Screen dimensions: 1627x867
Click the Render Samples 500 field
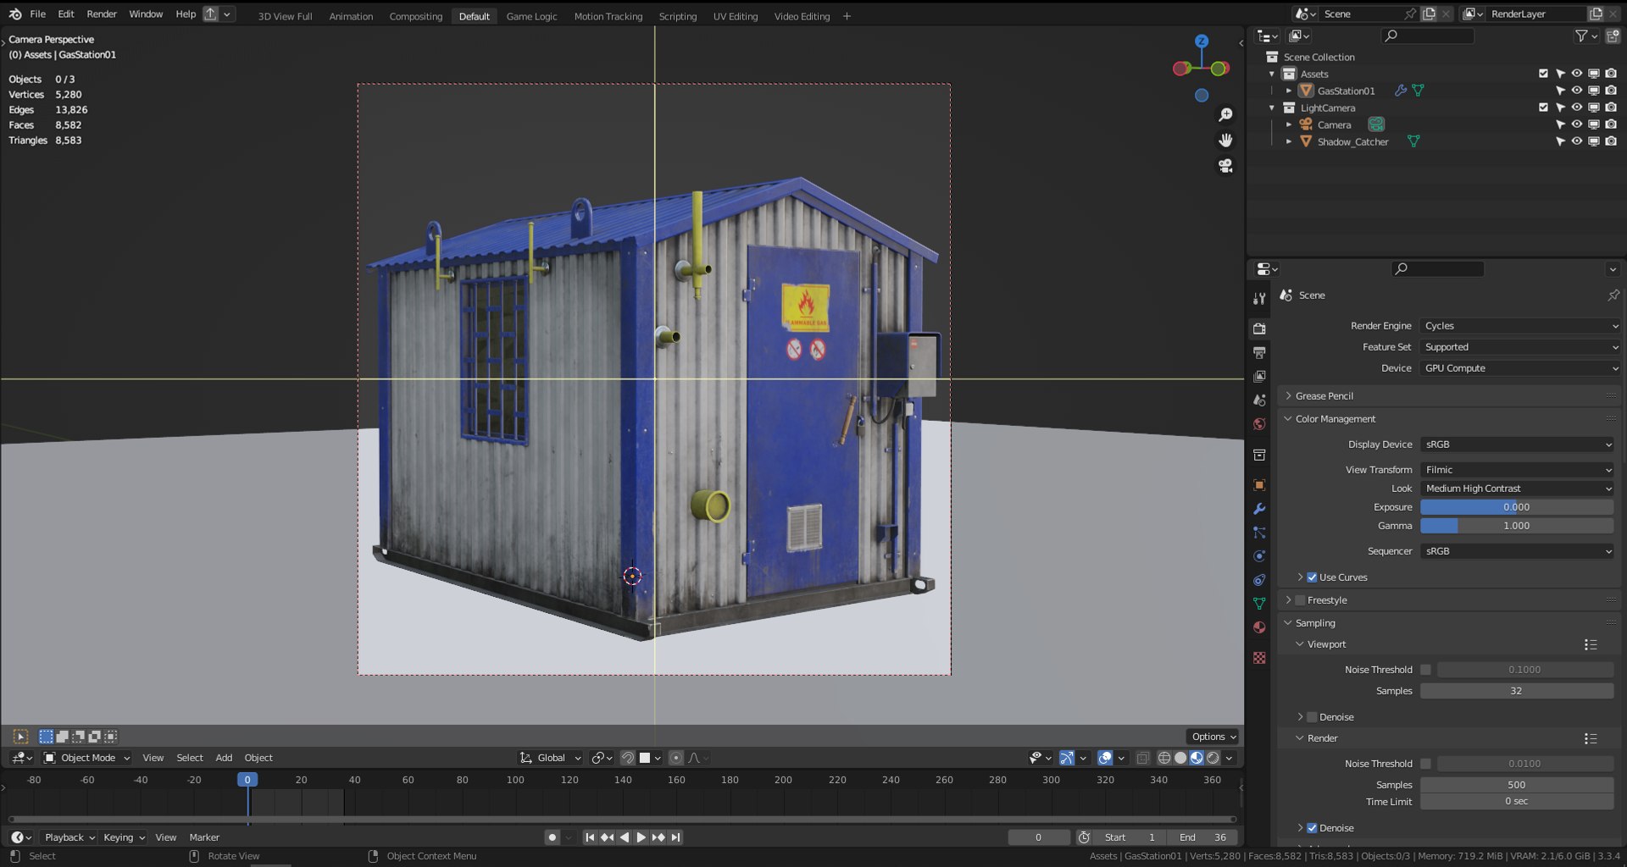point(1517,785)
